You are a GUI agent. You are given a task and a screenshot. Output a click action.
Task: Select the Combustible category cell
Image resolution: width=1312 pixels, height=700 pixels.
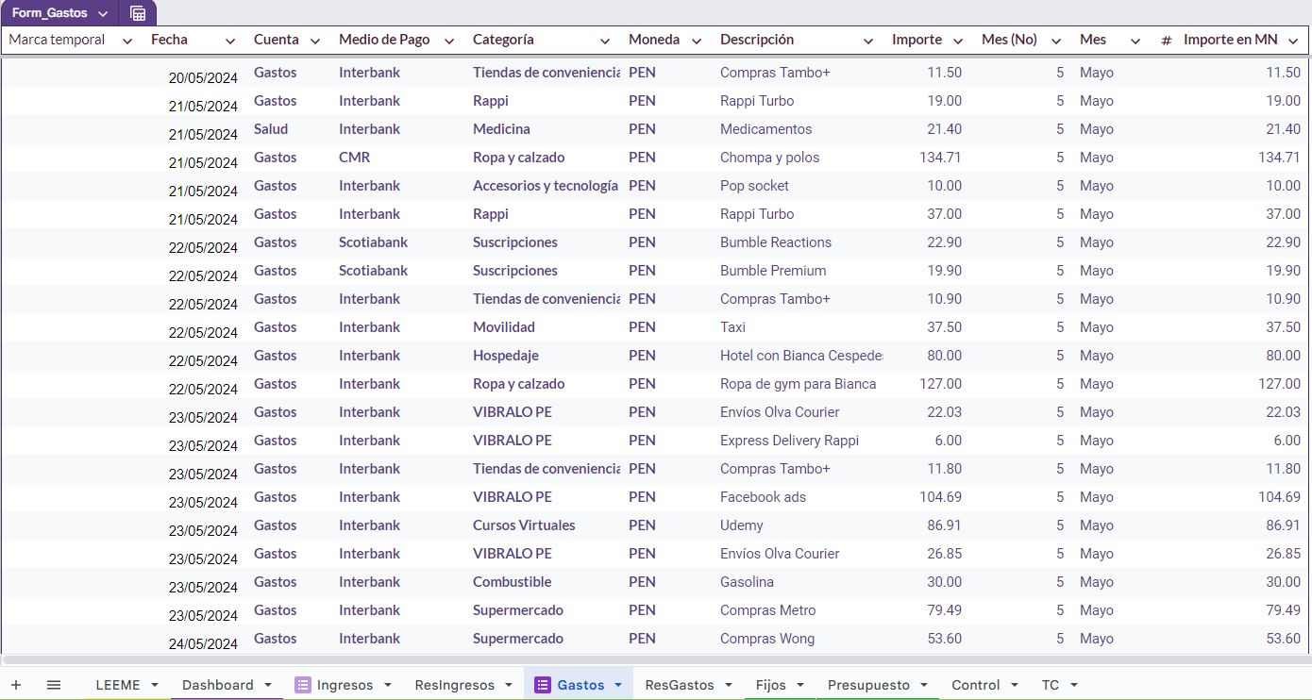point(513,582)
